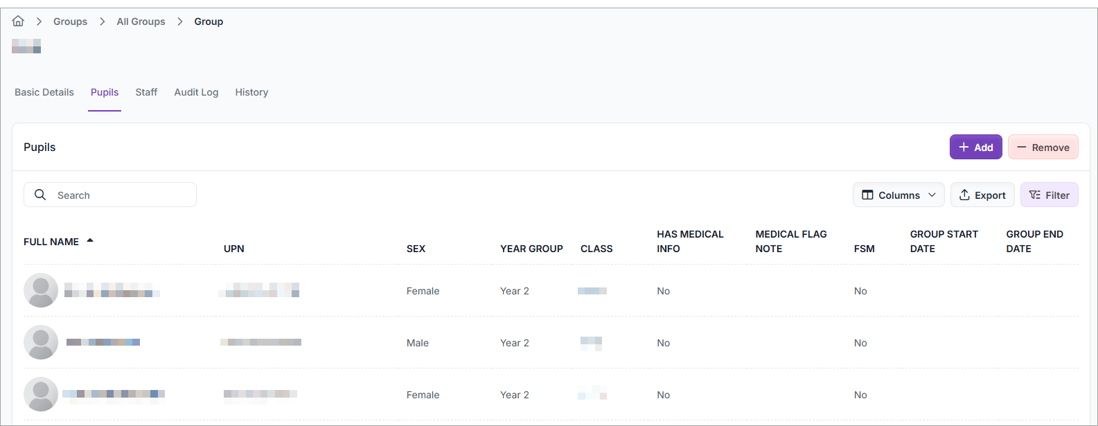Navigate to Groups in breadcrumb
This screenshot has height=426, width=1098.
coord(70,21)
